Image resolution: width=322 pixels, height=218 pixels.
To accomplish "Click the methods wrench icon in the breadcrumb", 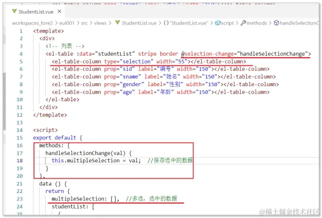I will point(243,23).
